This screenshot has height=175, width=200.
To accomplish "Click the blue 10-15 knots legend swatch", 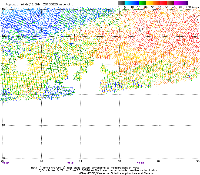I will pos(135,3).
